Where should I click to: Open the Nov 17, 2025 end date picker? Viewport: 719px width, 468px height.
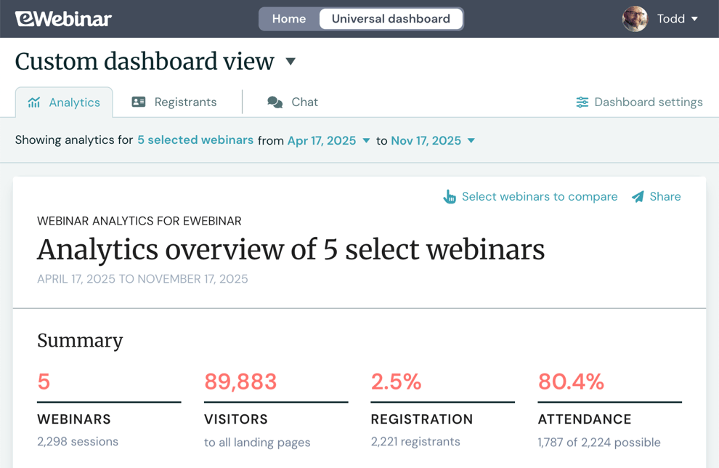click(x=433, y=141)
